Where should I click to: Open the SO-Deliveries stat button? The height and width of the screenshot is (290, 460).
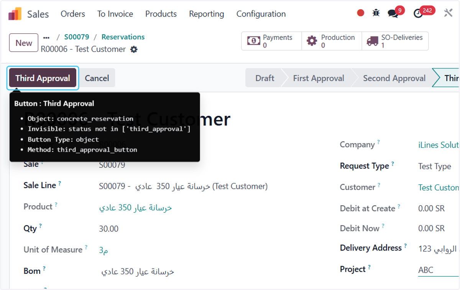395,41
